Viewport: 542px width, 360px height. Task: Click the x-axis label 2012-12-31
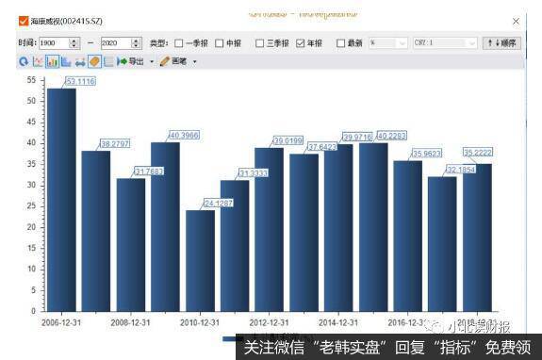point(269,322)
